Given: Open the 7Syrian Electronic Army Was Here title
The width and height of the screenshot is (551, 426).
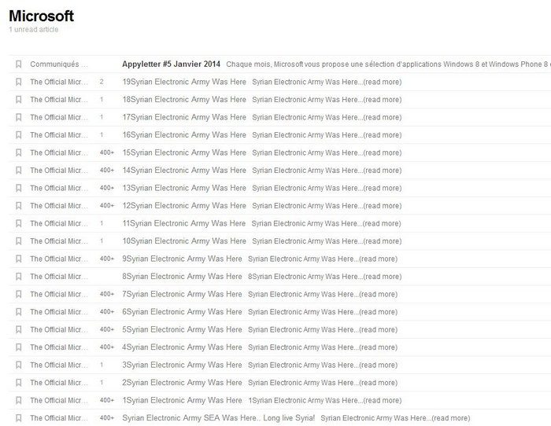Looking at the screenshot, I should coord(182,294).
